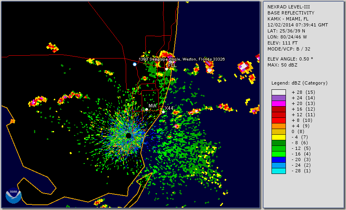Click the radar site center black dot

pos(129,135)
